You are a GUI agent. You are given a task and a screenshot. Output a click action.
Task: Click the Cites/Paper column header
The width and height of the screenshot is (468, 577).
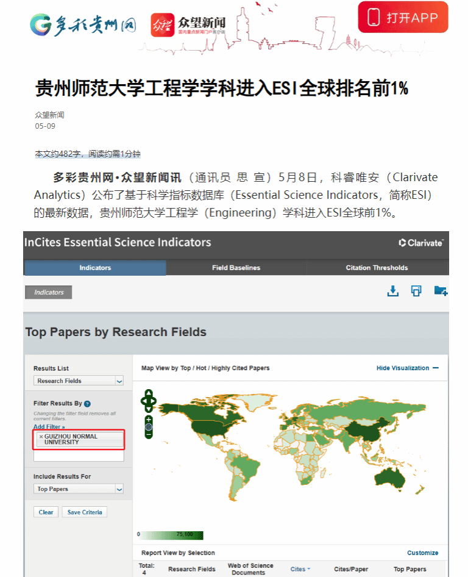351,569
